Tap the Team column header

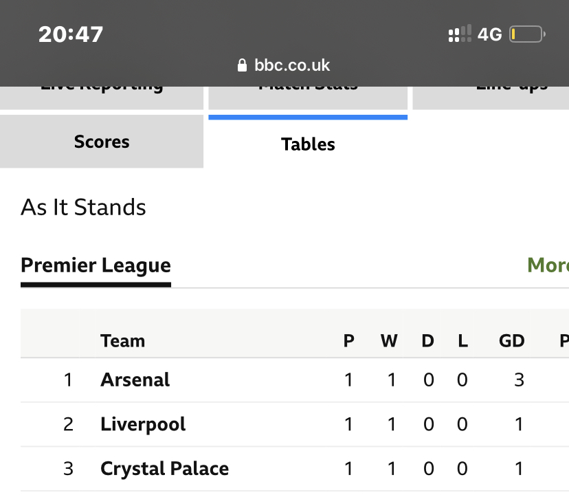(122, 341)
